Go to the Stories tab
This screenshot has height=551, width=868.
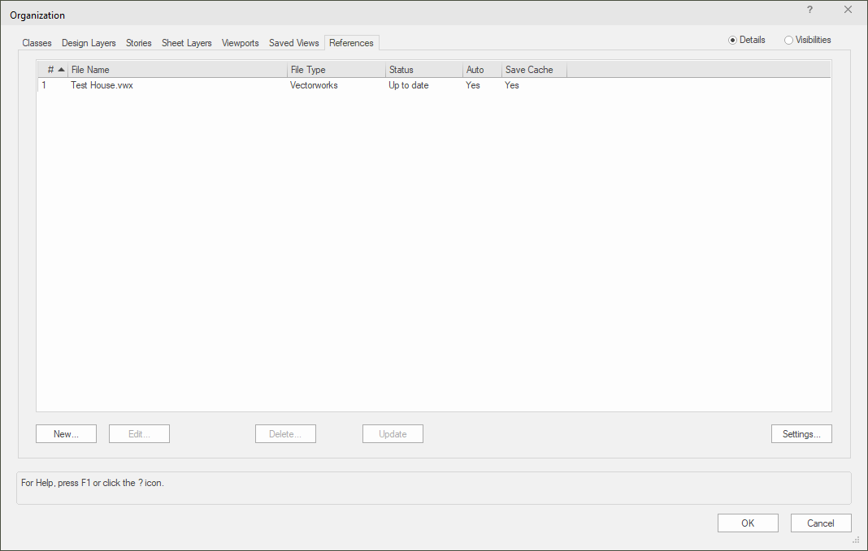click(x=138, y=43)
